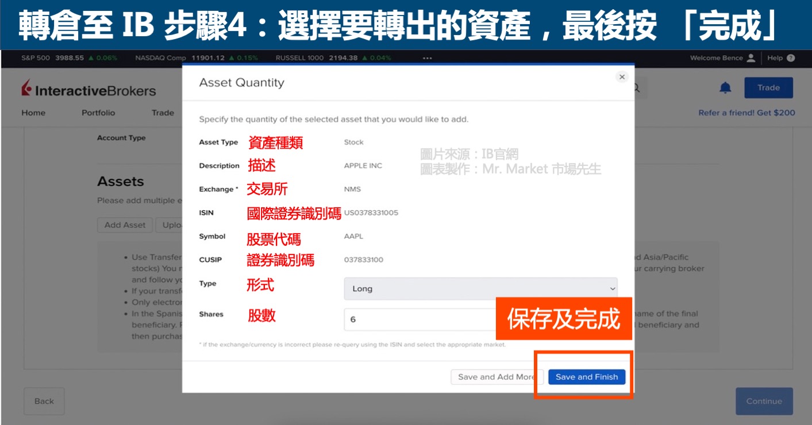The height and width of the screenshot is (425, 812).
Task: Click the ticker bar ellipsis menu
Action: [427, 58]
